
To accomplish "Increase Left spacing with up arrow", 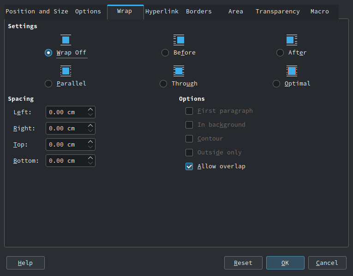I will click(x=90, y=110).
